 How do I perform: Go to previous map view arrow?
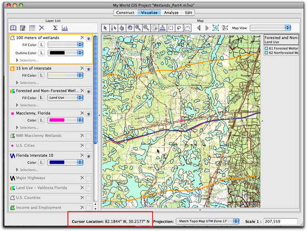click(x=199, y=28)
